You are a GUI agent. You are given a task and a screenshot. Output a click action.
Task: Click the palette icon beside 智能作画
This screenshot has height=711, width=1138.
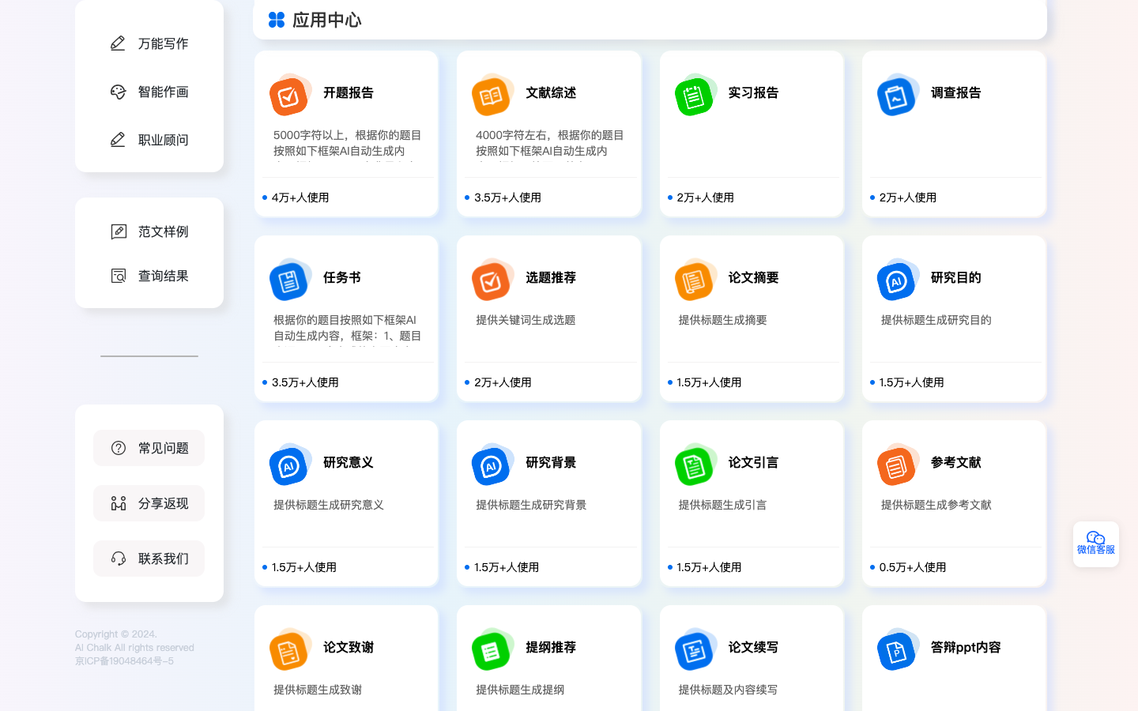(118, 92)
